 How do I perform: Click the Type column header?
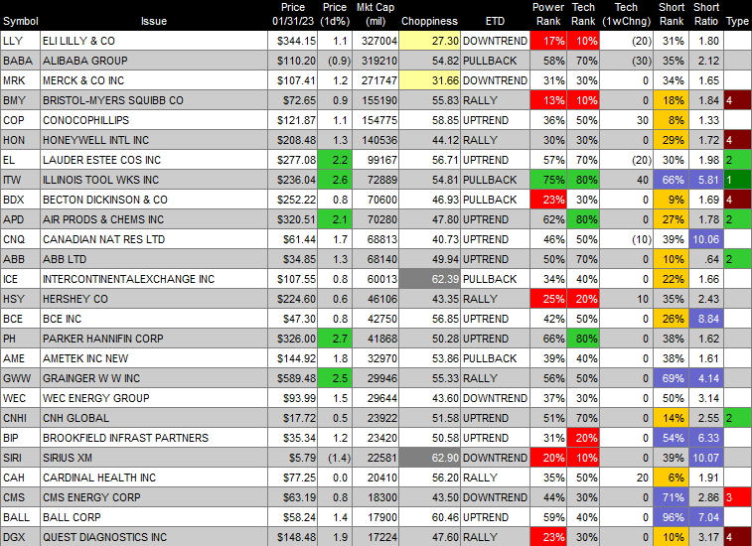pyautogui.click(x=737, y=21)
